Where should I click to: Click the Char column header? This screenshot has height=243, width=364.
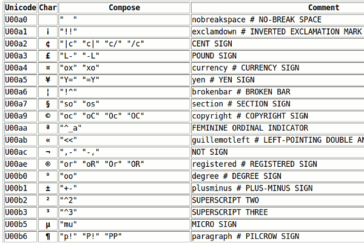pyautogui.click(x=48, y=8)
